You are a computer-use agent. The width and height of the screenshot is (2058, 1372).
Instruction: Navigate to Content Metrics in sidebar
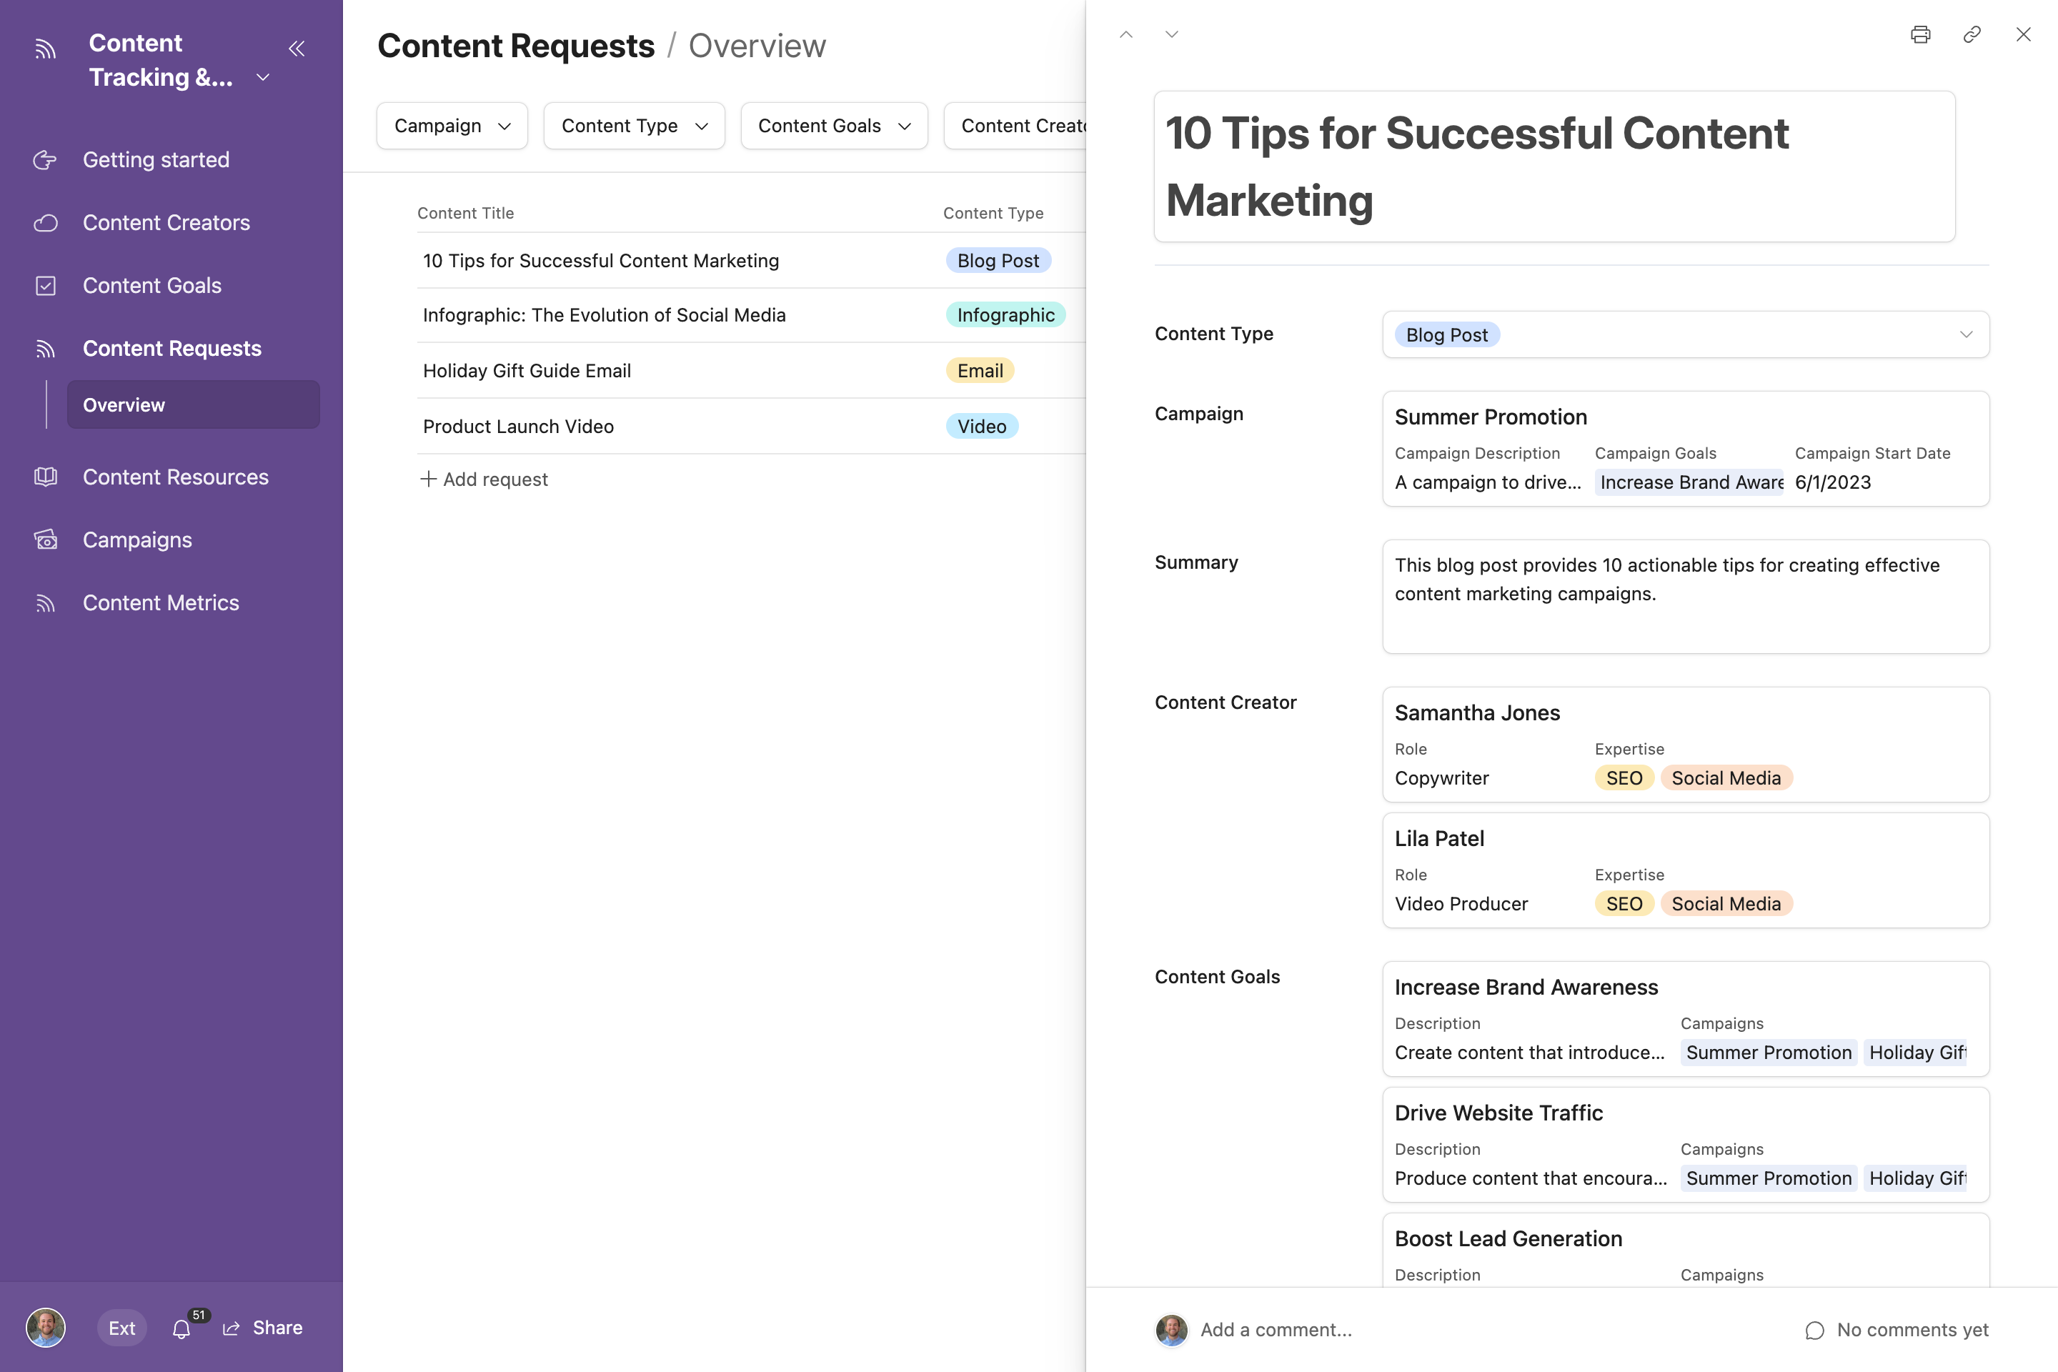click(x=161, y=602)
